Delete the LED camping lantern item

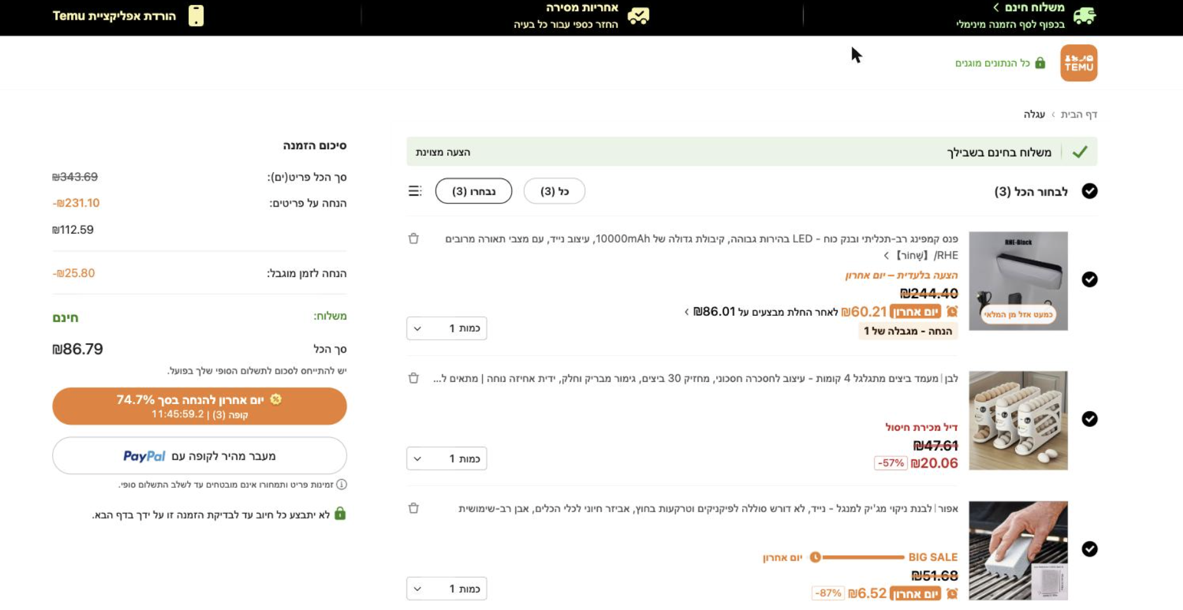tap(413, 238)
